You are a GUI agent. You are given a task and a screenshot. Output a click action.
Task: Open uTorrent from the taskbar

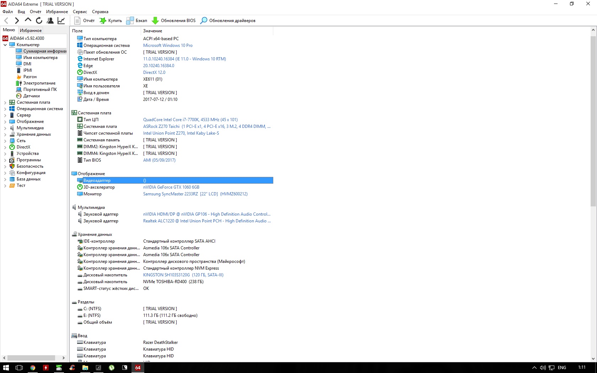pyautogui.click(x=112, y=368)
